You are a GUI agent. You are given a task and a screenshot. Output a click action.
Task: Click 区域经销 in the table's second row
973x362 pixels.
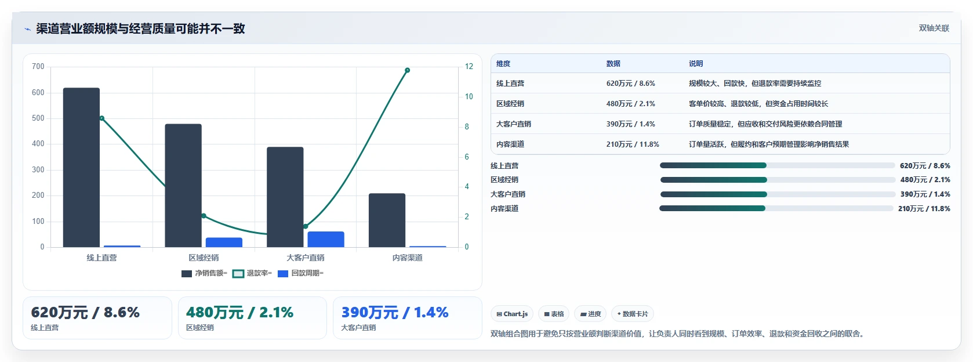(x=510, y=104)
